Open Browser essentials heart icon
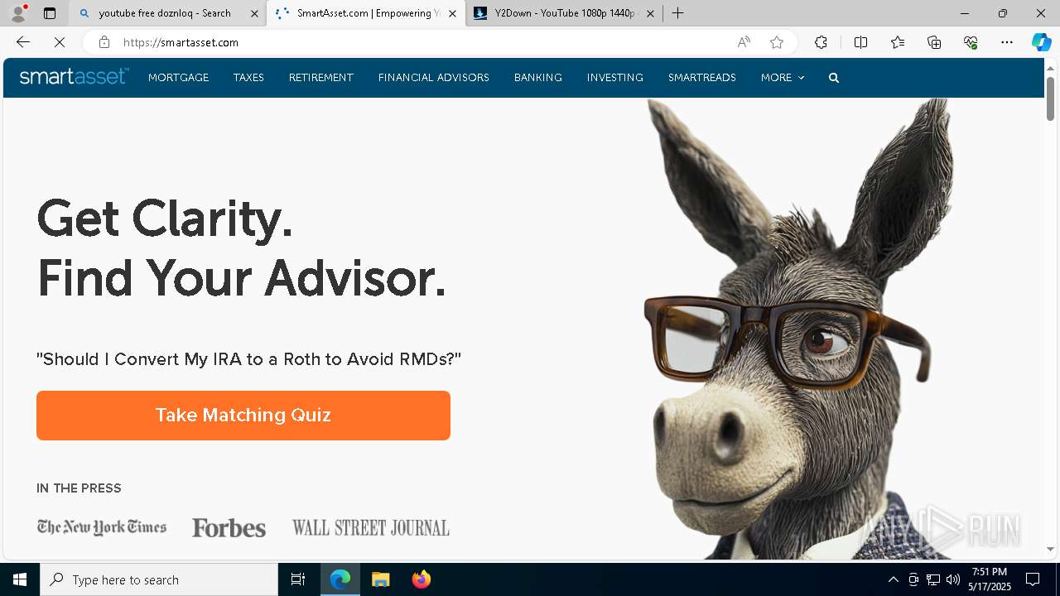Viewport: 1060px width, 596px height. tap(971, 42)
